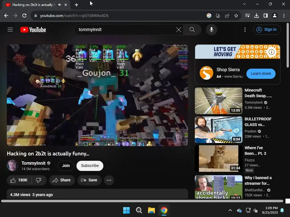
Task: Open BULLETPROOF GLASS vs video thumbnail
Action: click(x=218, y=129)
